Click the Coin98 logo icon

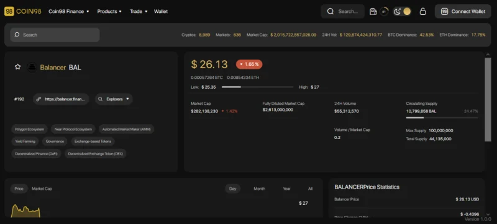pos(9,11)
